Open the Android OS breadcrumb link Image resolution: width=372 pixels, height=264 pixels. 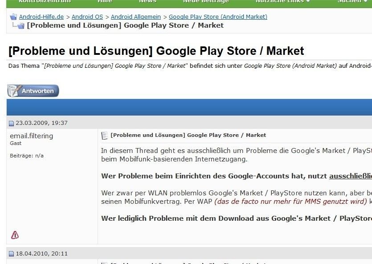tap(87, 17)
